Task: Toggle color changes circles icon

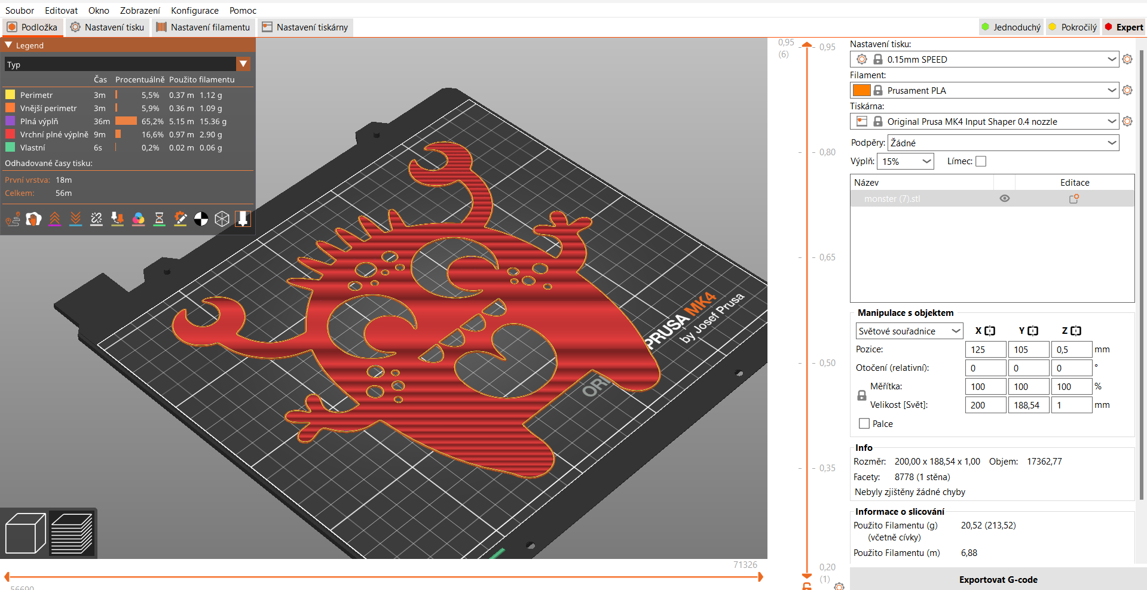Action: point(139,219)
